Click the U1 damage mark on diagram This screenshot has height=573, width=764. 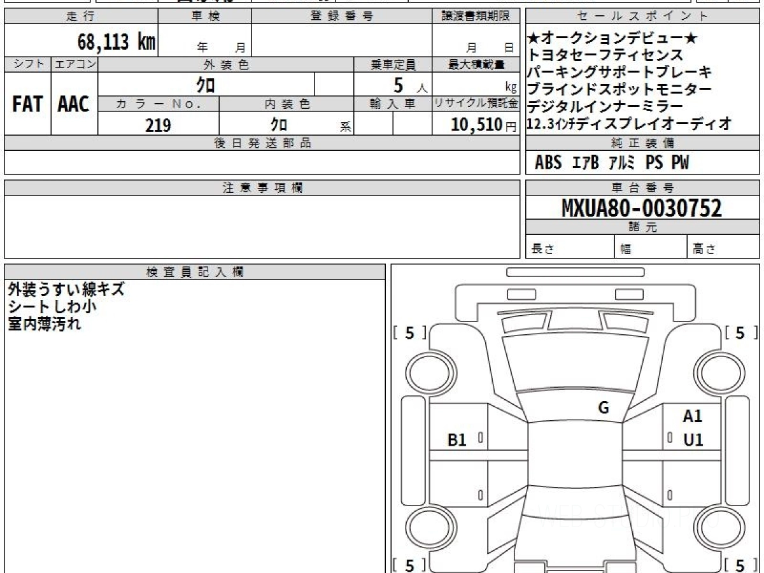[x=693, y=439]
